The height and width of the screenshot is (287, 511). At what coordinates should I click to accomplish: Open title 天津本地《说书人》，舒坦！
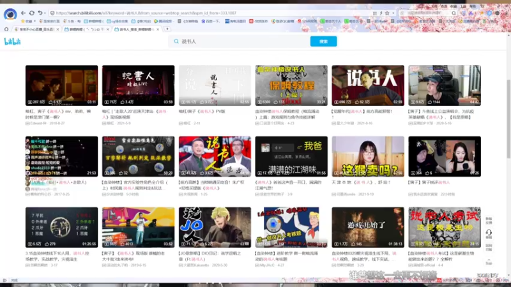point(362,182)
